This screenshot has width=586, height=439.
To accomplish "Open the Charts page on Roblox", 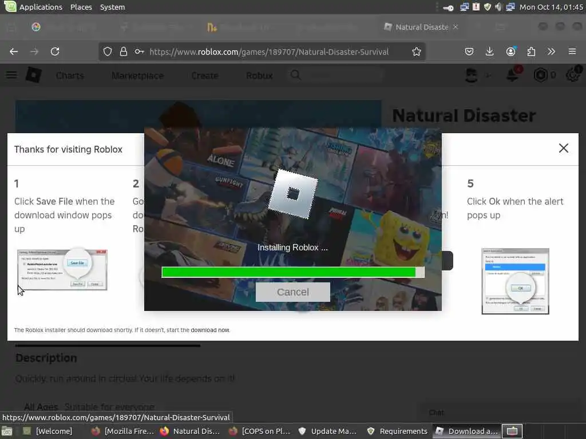I will pos(70,76).
